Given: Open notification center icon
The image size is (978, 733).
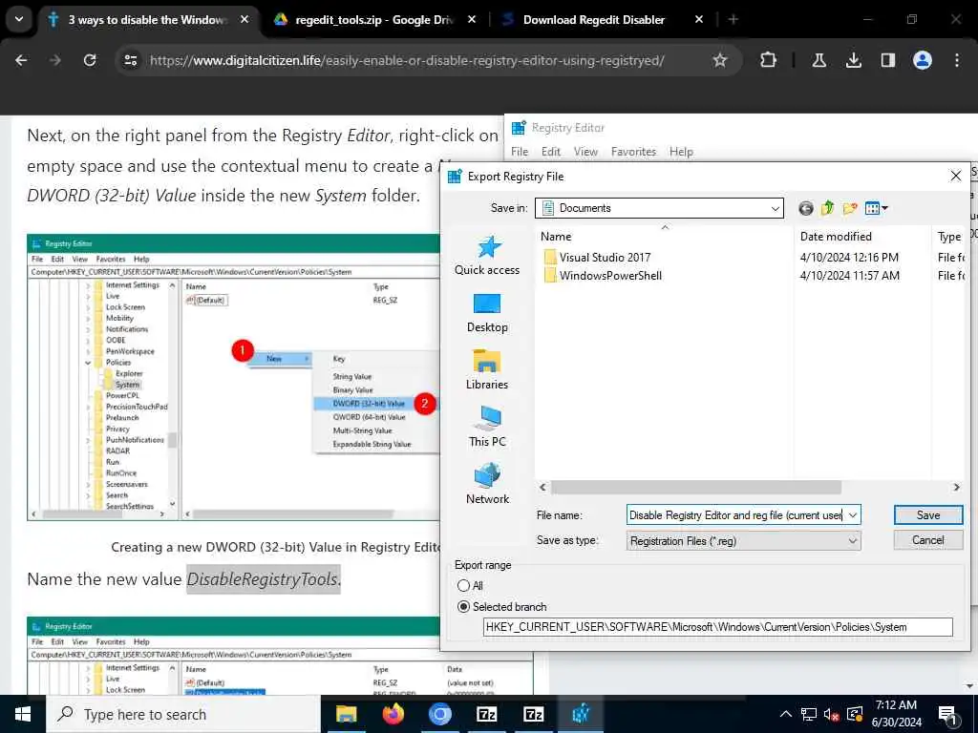Looking at the screenshot, I should [x=948, y=716].
